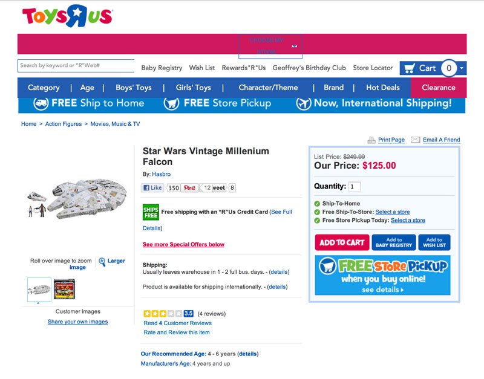484x379 pixels.
Task: Click Add to Wish List button
Action: point(434,242)
